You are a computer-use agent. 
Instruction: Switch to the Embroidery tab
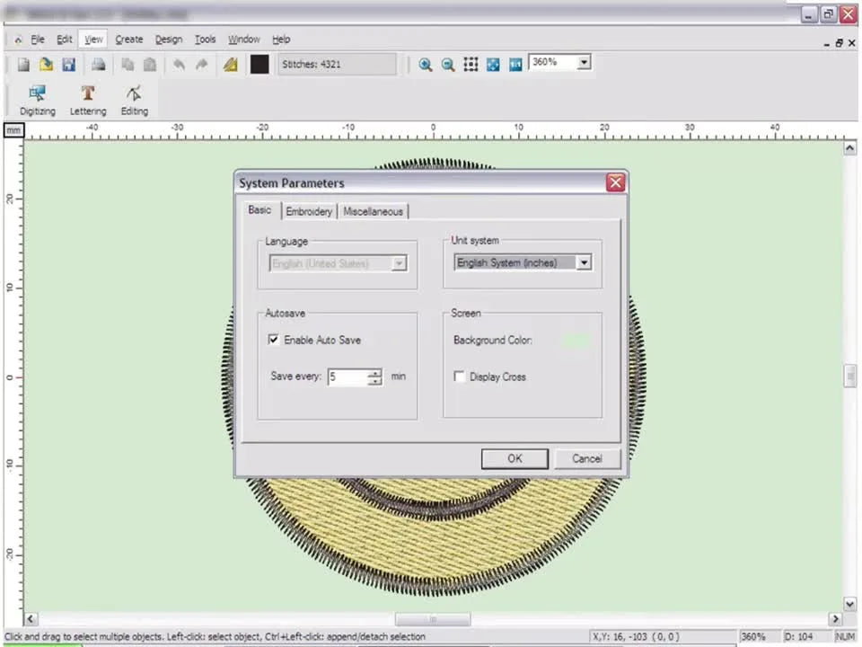309,211
